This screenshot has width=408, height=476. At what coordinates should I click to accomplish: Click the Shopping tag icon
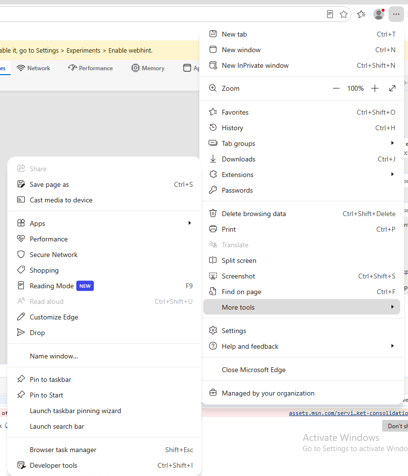tap(21, 270)
